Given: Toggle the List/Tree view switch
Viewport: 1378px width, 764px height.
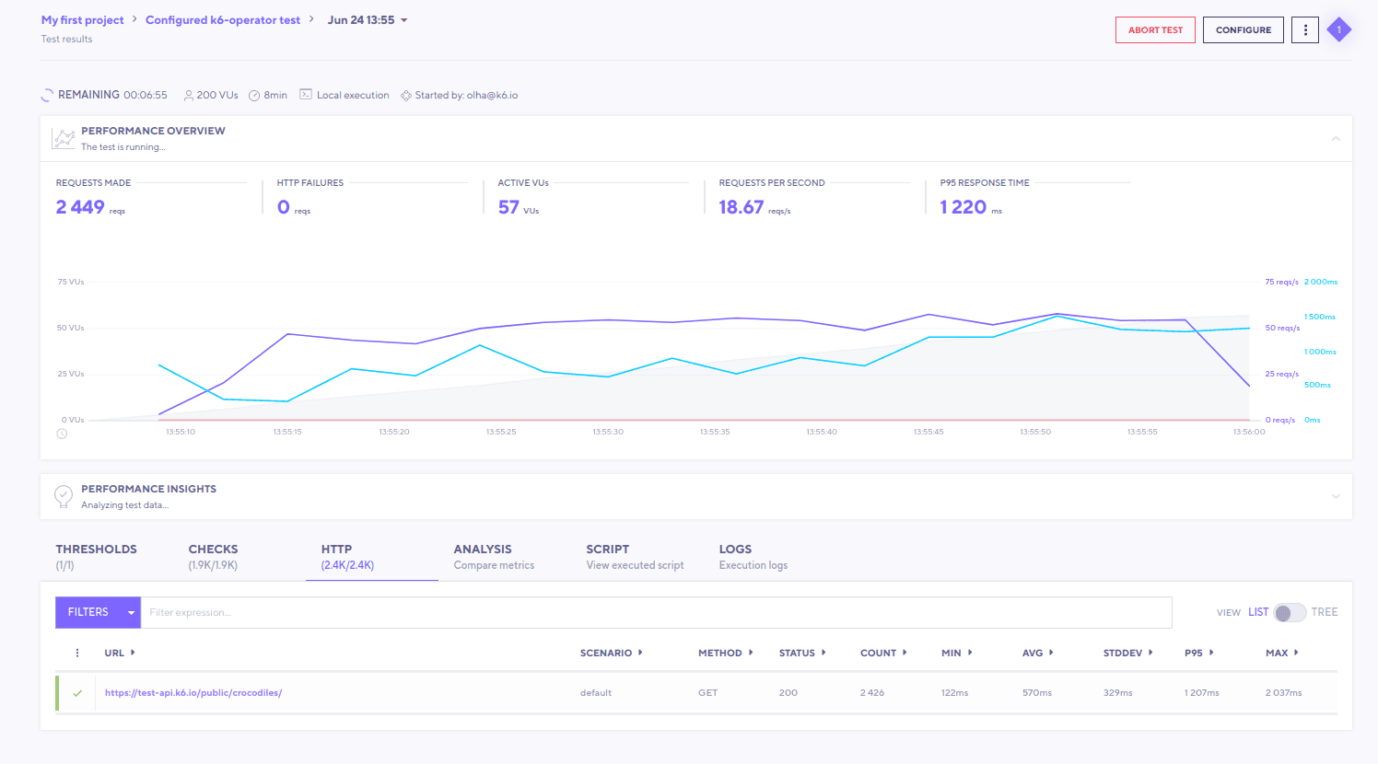Looking at the screenshot, I should (1289, 612).
